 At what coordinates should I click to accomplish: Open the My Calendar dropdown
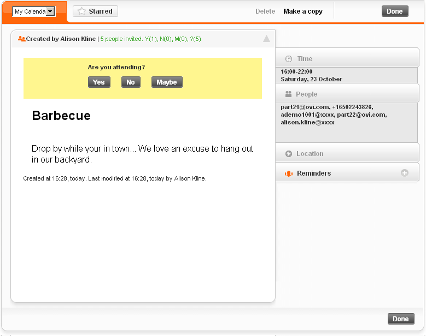[34, 11]
